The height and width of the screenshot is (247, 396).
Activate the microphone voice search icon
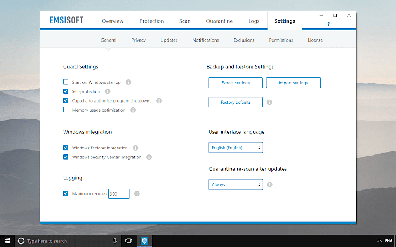(115, 241)
